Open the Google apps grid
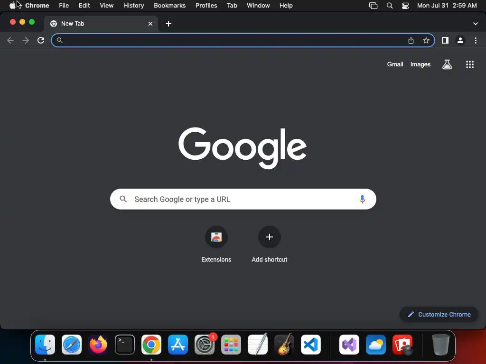 point(470,64)
